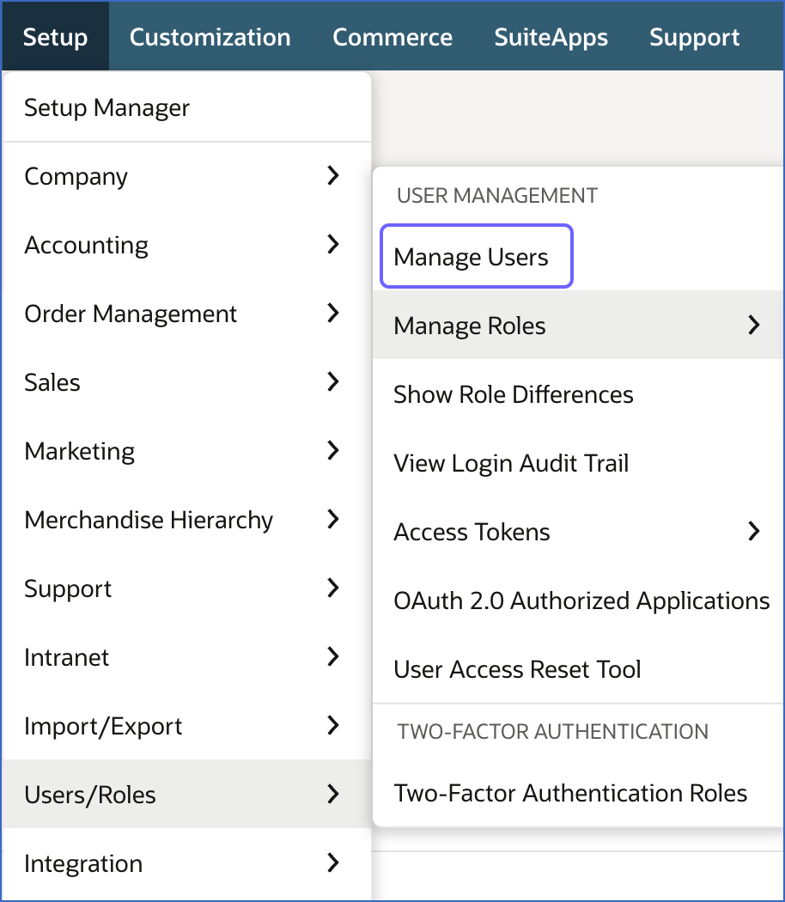Open the Manage Users page

(476, 256)
